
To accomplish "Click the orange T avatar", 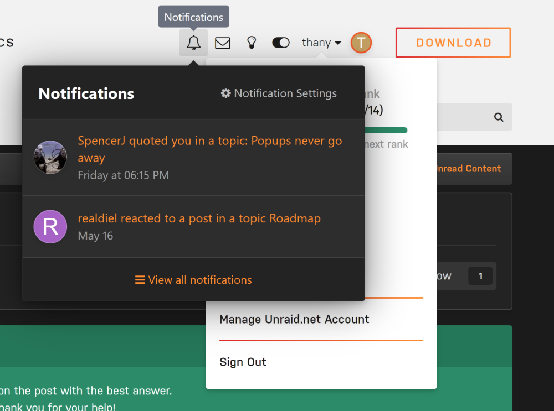I will 361,43.
